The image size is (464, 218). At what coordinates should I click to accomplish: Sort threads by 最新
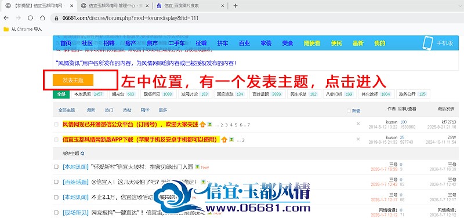[x=91, y=110]
